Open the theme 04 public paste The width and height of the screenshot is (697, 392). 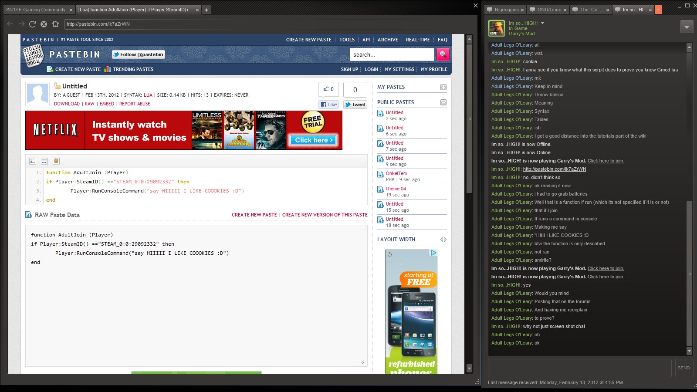[396, 189]
